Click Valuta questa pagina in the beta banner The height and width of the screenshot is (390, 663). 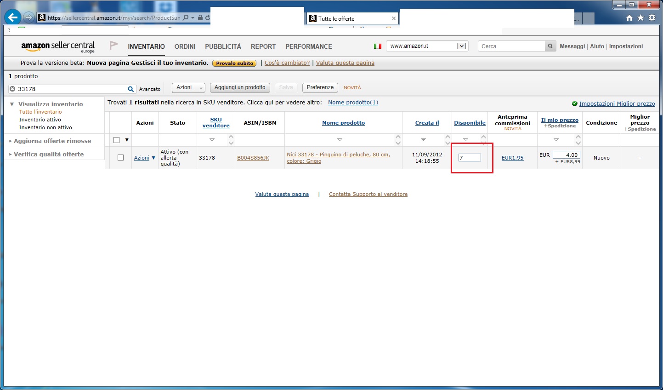pos(345,63)
